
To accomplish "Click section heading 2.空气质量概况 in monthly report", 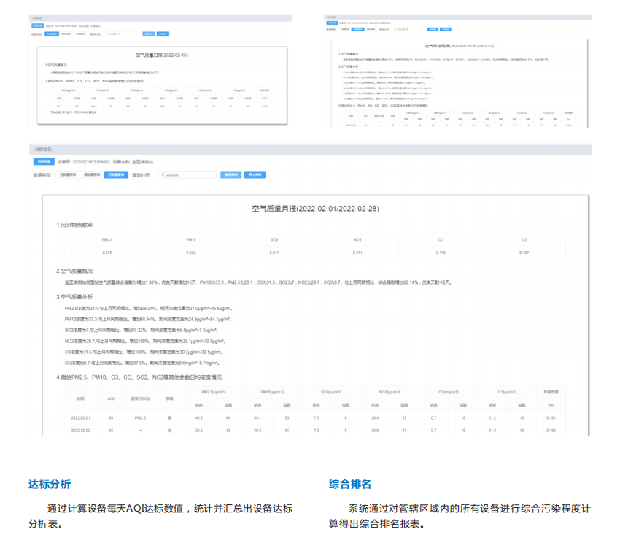I will pyautogui.click(x=74, y=271).
